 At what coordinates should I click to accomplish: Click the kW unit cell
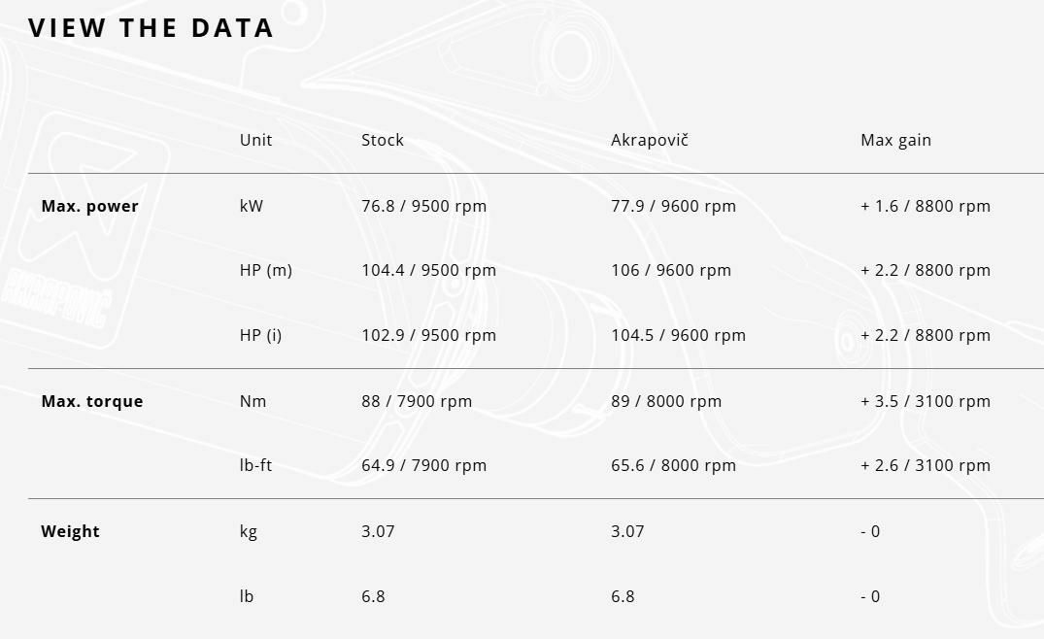(251, 206)
